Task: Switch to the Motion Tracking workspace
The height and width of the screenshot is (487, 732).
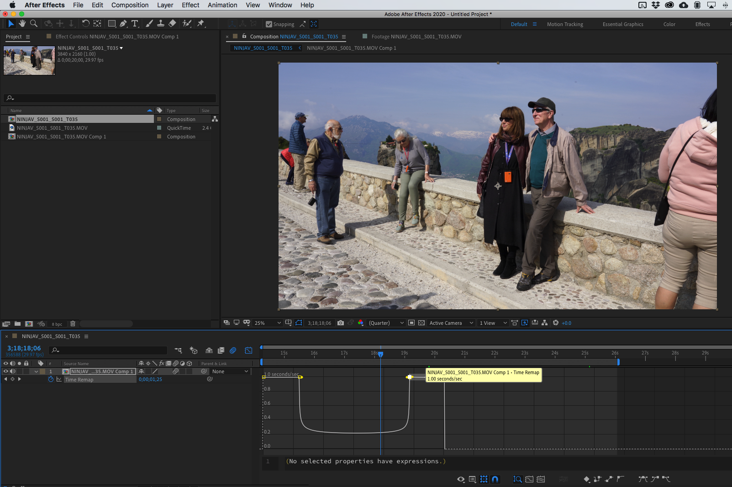Action: pyautogui.click(x=565, y=24)
